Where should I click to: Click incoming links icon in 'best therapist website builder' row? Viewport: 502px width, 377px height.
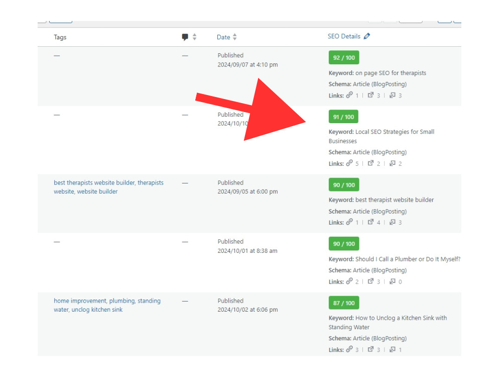point(392,222)
